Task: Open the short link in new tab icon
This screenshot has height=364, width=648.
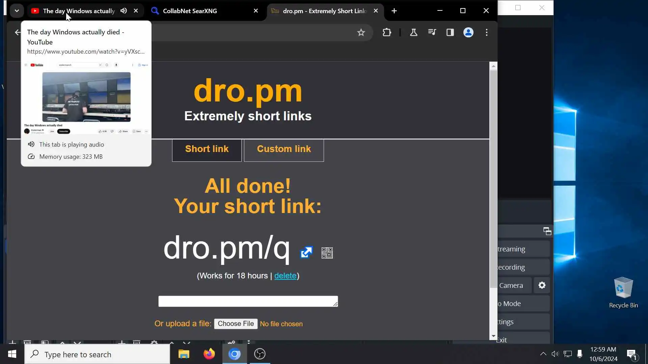Action: 306,252
